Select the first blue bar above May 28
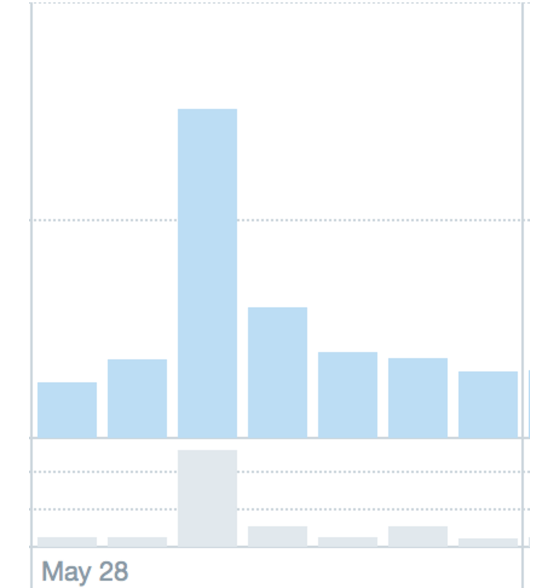Image resolution: width=548 pixels, height=588 pixels. click(x=67, y=410)
